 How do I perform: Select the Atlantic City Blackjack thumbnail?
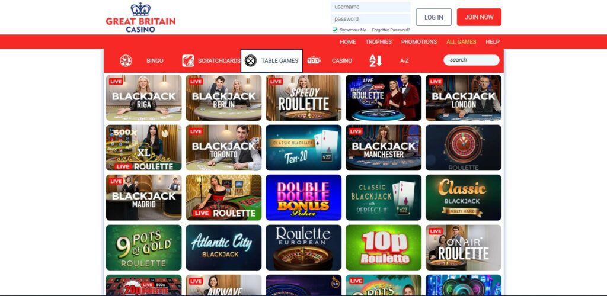(223, 247)
